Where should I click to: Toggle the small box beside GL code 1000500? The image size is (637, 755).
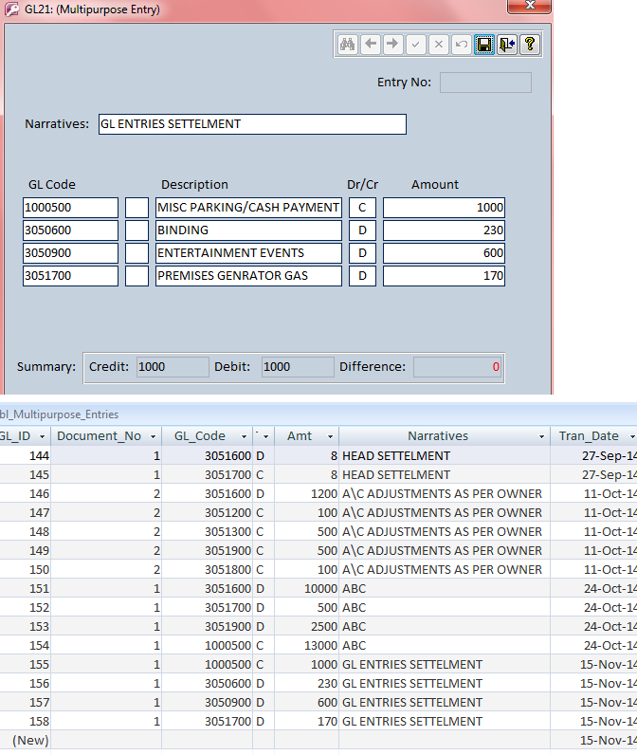point(137,208)
